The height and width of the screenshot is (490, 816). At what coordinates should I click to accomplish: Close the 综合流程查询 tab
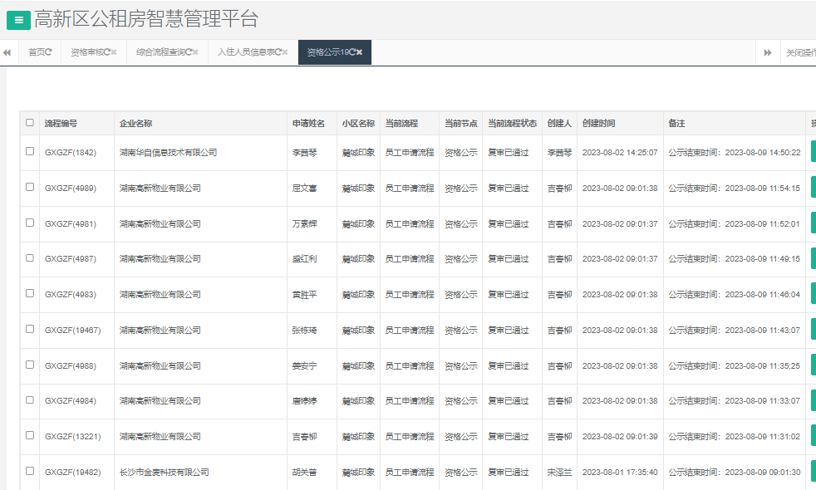195,52
